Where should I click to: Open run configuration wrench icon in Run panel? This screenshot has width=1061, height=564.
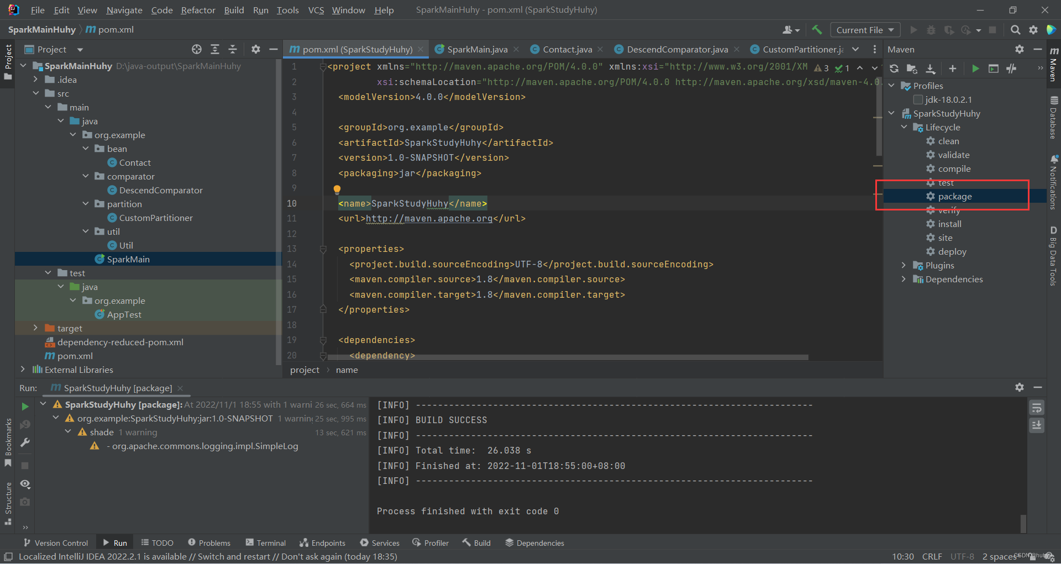point(25,442)
